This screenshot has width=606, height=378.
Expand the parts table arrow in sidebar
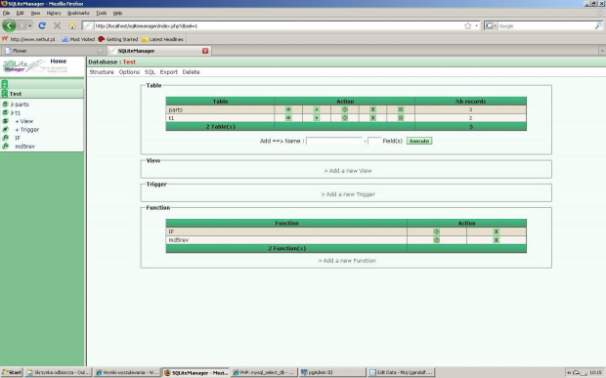click(x=12, y=105)
